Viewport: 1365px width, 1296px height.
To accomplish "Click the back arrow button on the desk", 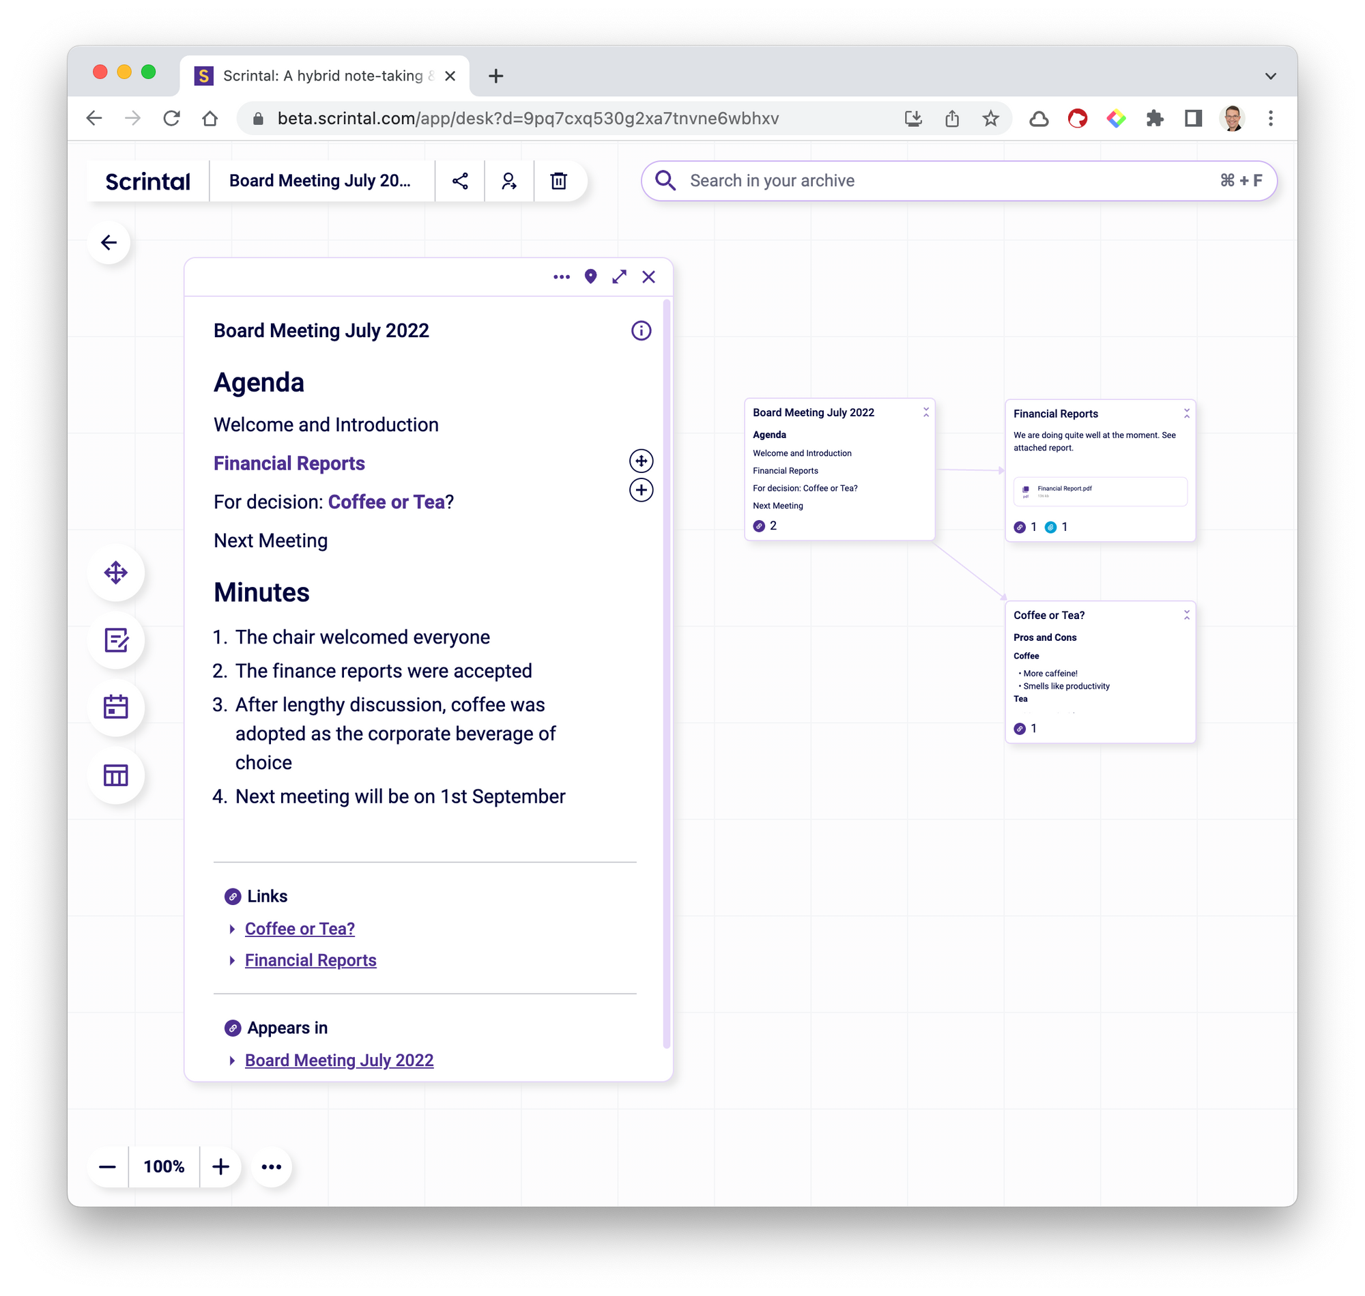I will pos(109,242).
